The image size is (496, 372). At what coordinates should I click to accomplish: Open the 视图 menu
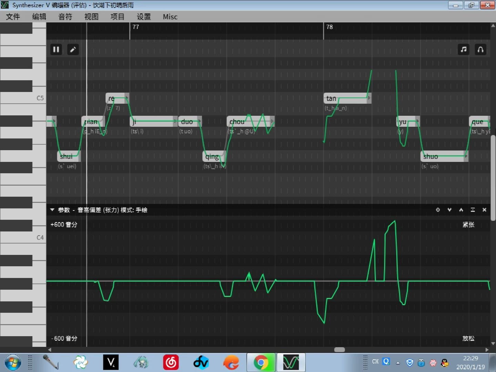click(x=91, y=17)
